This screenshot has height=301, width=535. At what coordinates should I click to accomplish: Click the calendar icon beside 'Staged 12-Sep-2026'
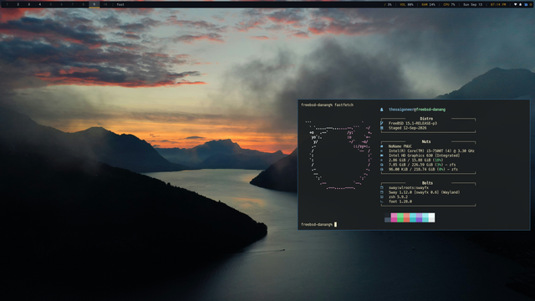click(x=381, y=128)
